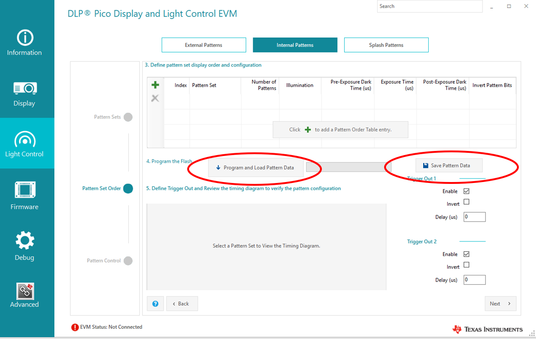Click the flash programming progress bar

(349, 167)
